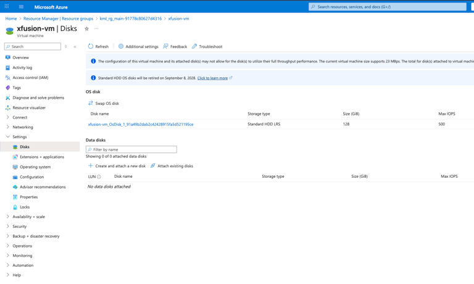Open Diagnose and solve problems

38,98
